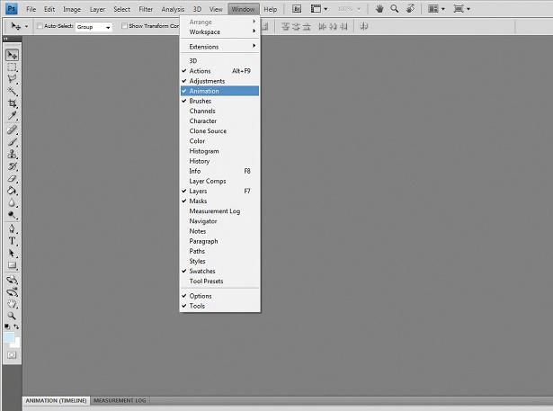Select the Move tool in the toolbox
The image size is (553, 411).
[12, 55]
